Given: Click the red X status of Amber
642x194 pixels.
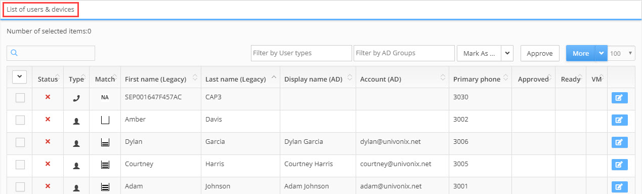Looking at the screenshot, I should point(48,119).
